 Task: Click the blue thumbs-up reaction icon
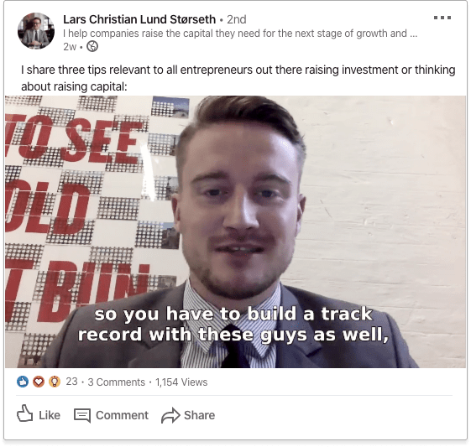[x=23, y=382]
